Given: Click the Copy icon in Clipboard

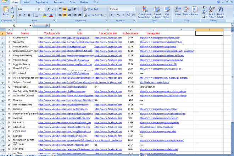Looking at the screenshot, I should pos(12,12).
